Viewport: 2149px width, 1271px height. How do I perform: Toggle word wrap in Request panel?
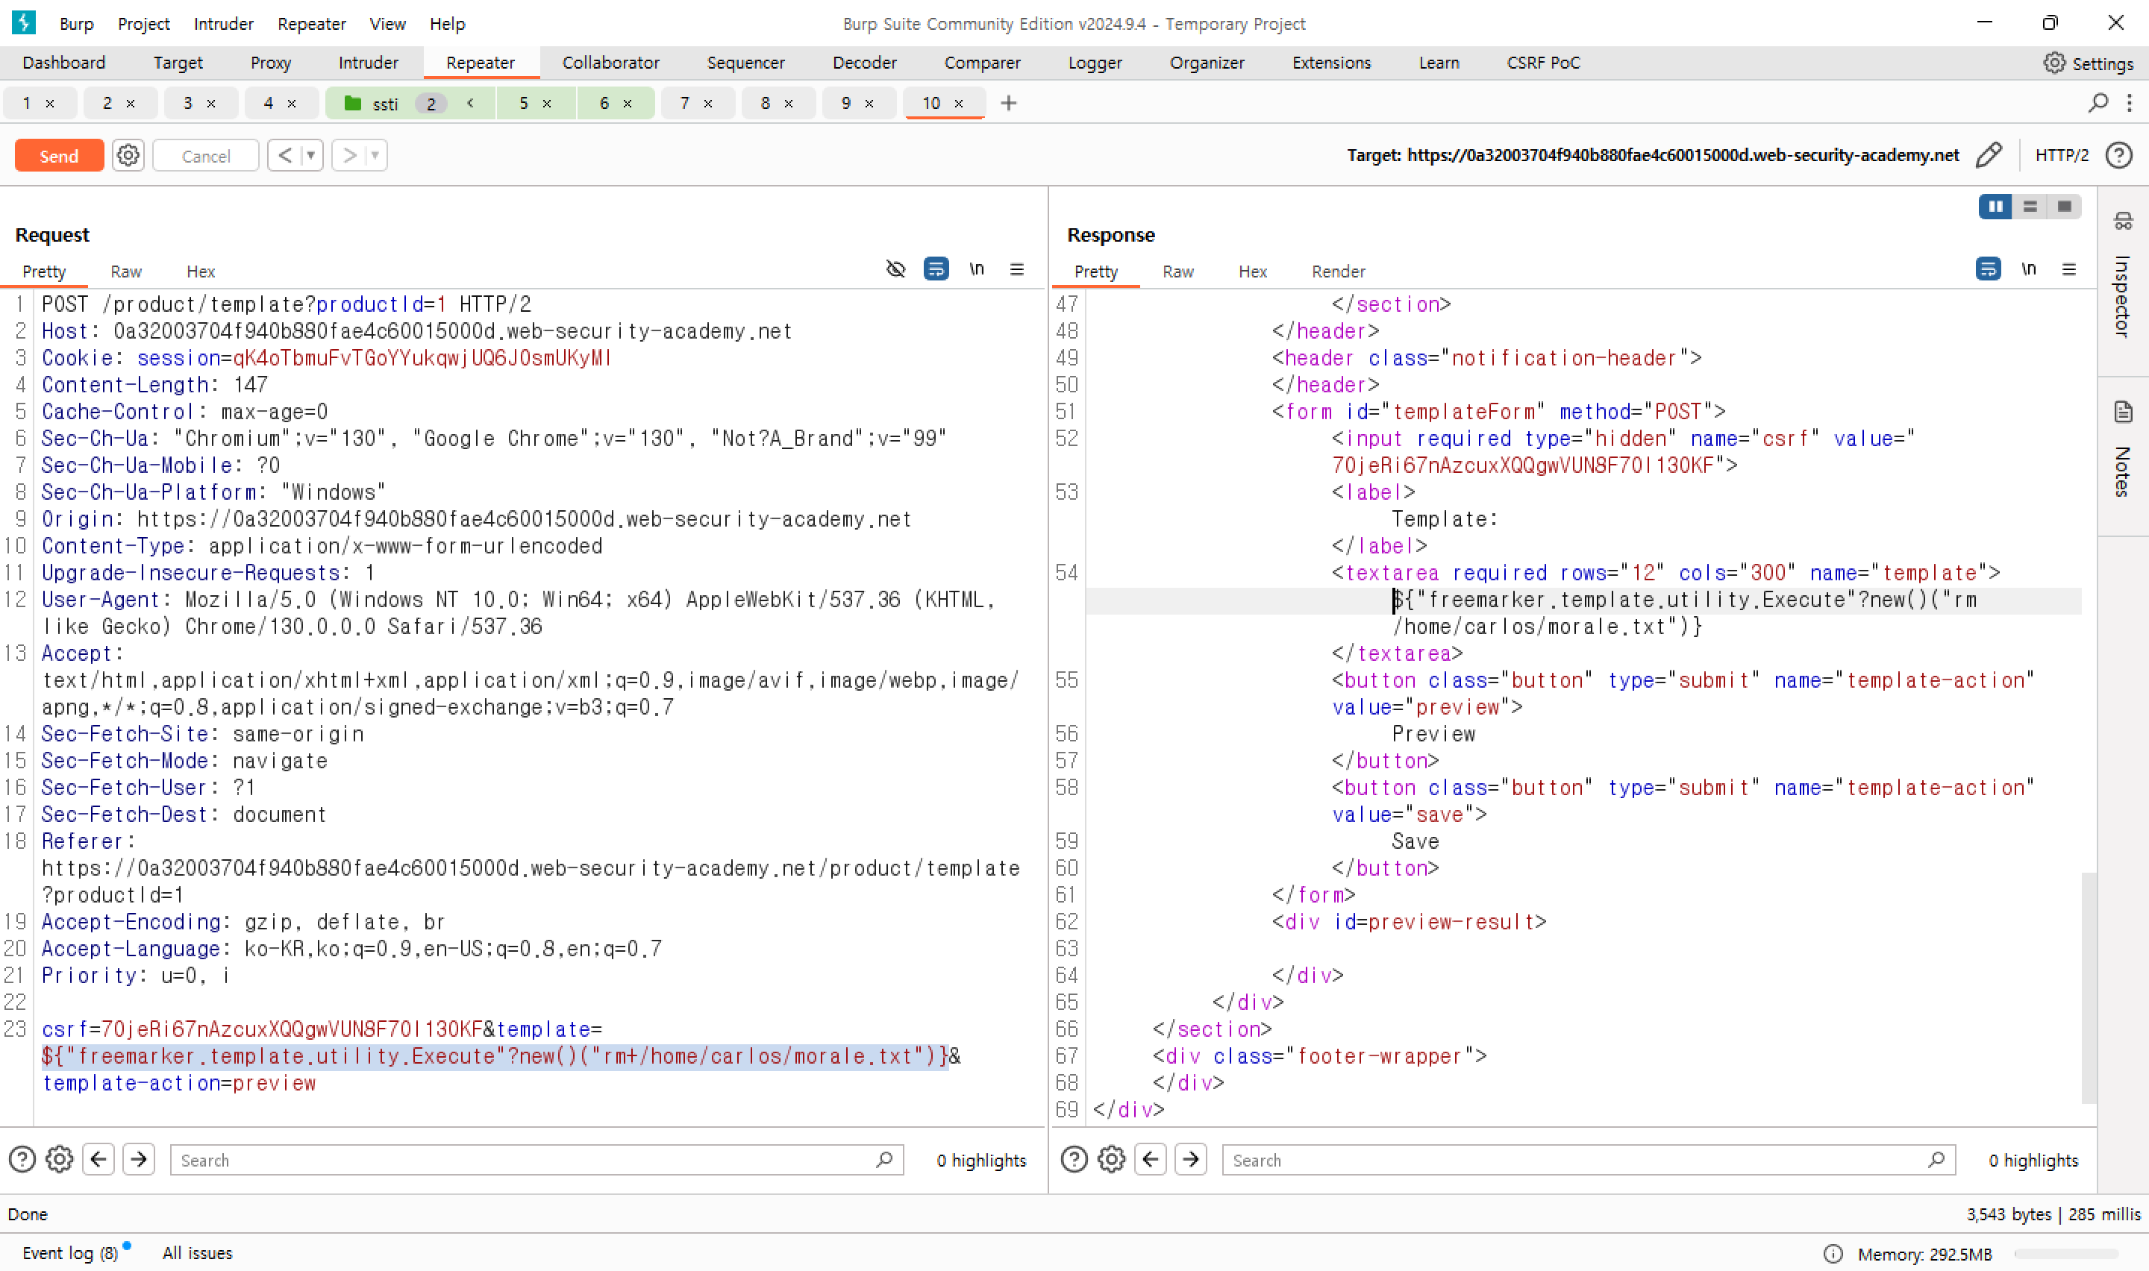click(935, 269)
